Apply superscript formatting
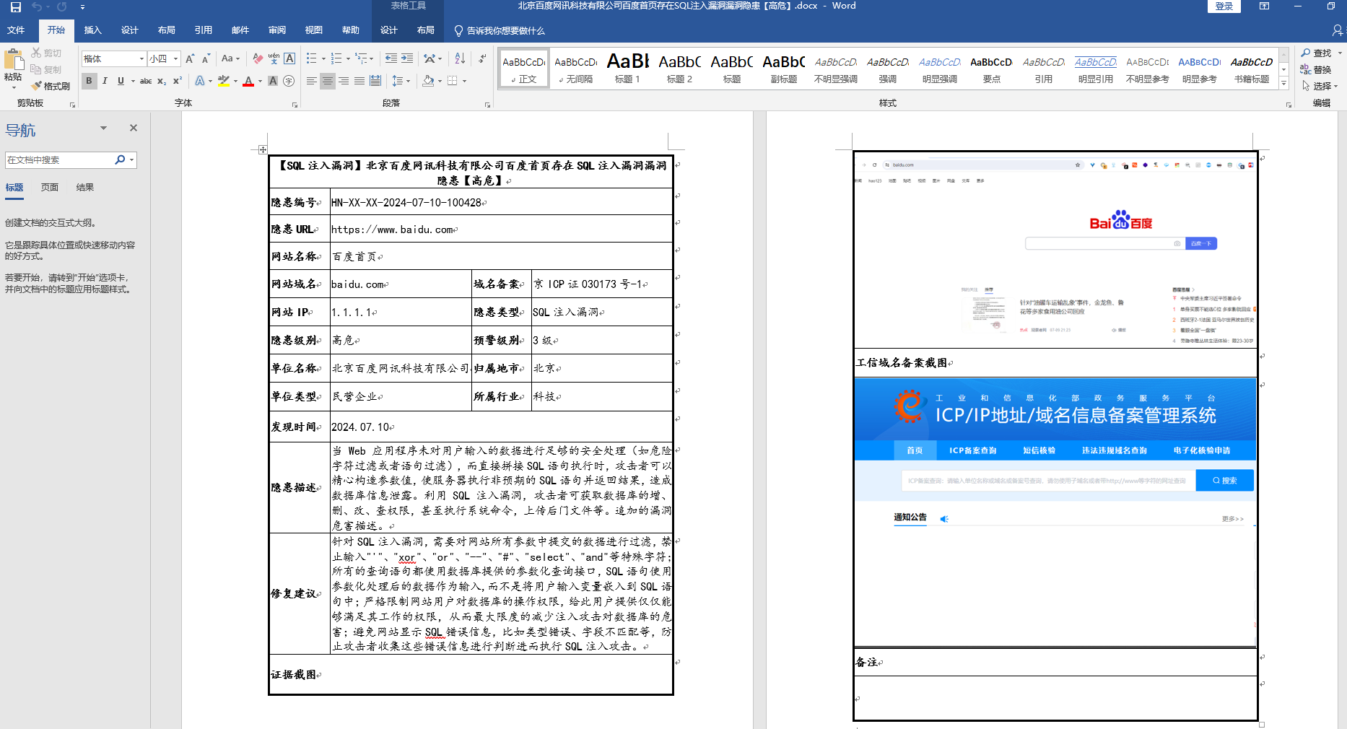The image size is (1347, 729). click(x=177, y=81)
